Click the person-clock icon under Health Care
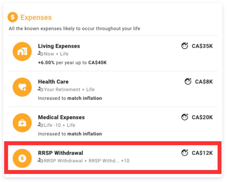The width and height of the screenshot is (227, 182). pyautogui.click(x=40, y=89)
